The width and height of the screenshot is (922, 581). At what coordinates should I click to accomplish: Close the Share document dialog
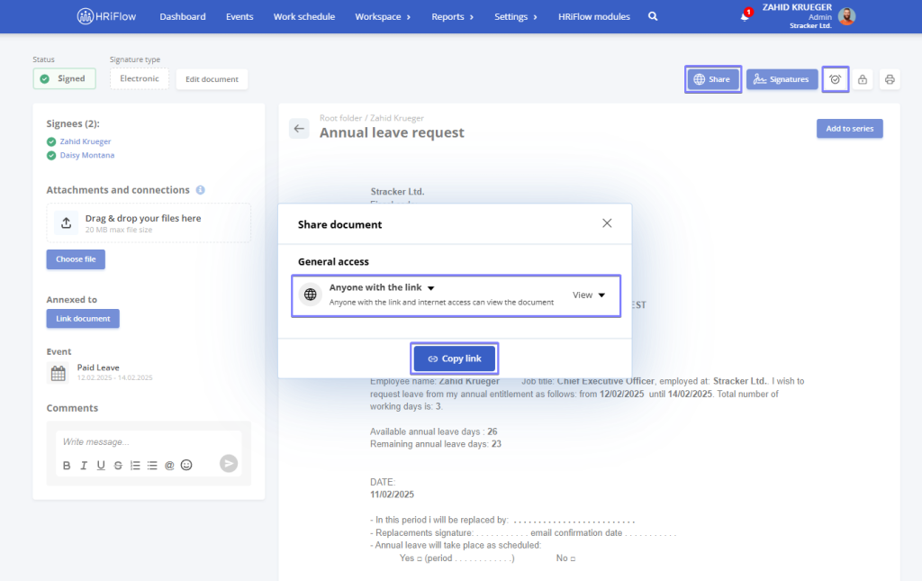coord(607,223)
